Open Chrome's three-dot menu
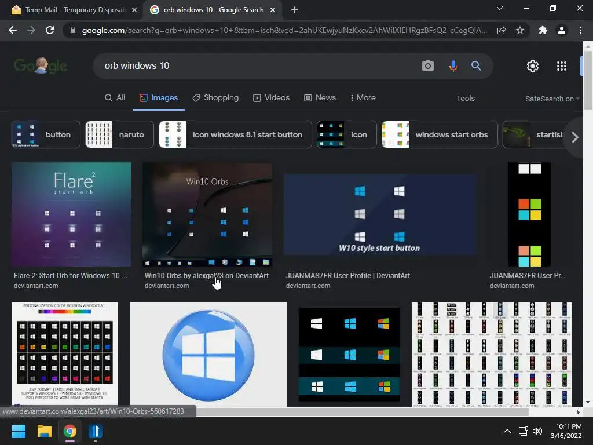 tap(580, 30)
